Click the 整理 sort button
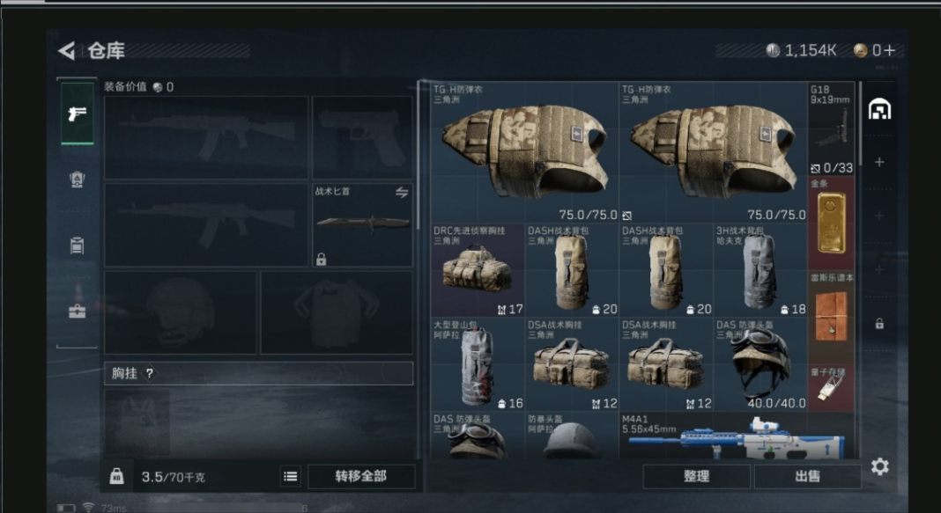Screen dimensions: 941x513 [x=696, y=476]
